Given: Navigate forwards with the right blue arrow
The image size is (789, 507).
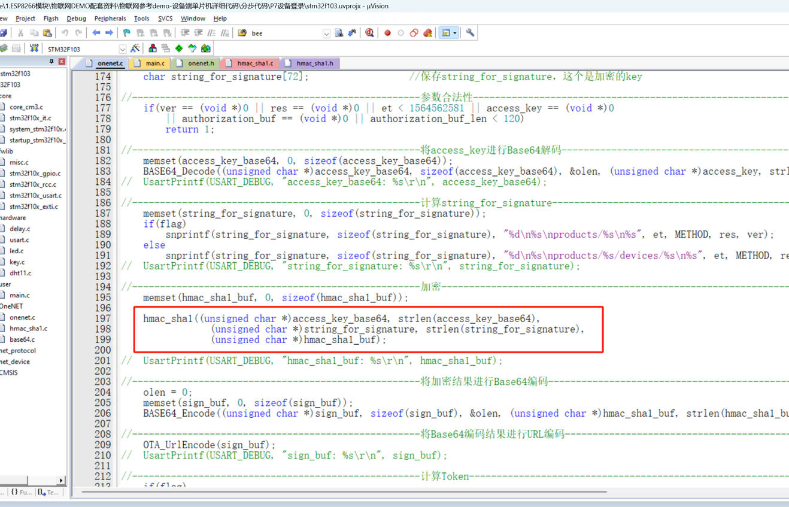Looking at the screenshot, I should point(109,33).
